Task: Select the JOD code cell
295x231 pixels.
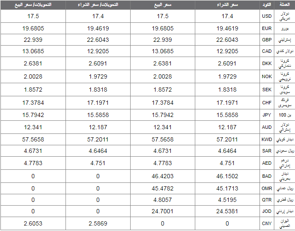Action: point(267,211)
